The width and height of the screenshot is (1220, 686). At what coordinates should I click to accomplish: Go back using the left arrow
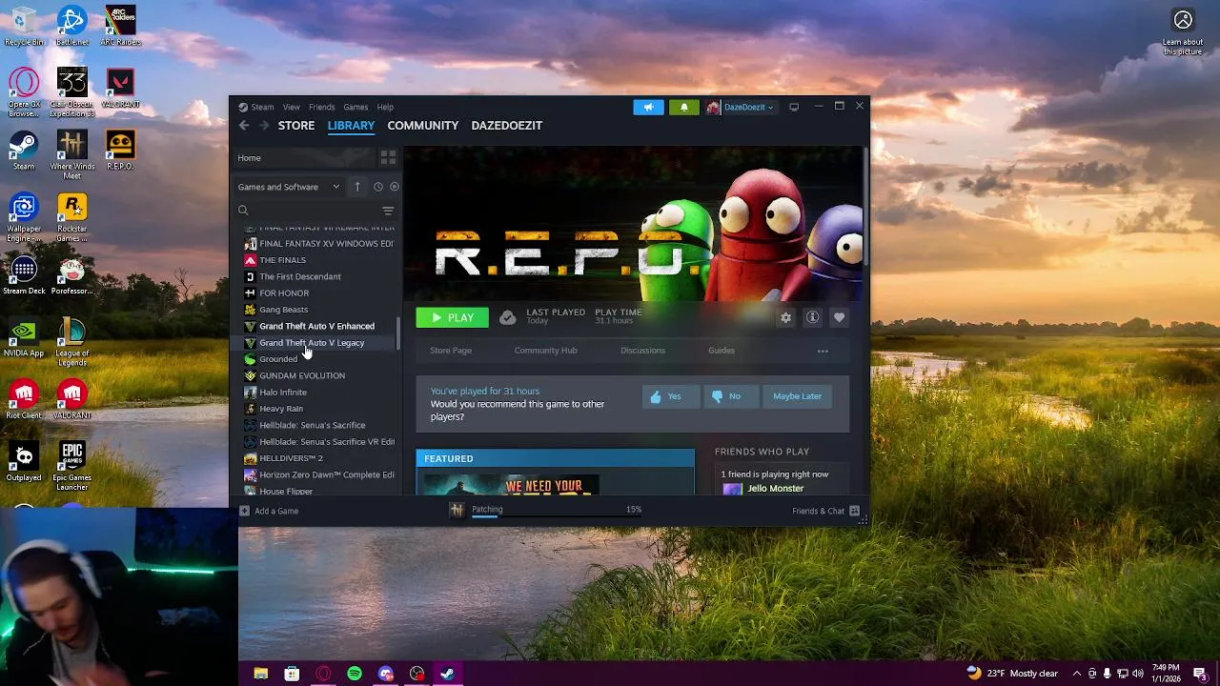244,125
